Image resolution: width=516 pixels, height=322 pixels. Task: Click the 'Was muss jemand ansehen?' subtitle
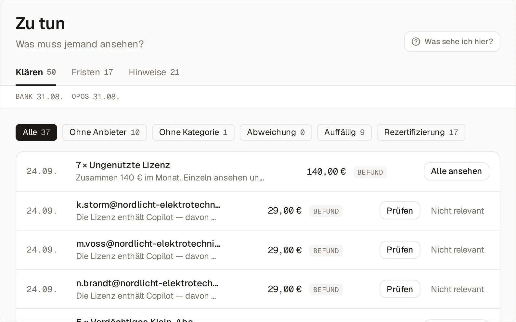point(80,44)
